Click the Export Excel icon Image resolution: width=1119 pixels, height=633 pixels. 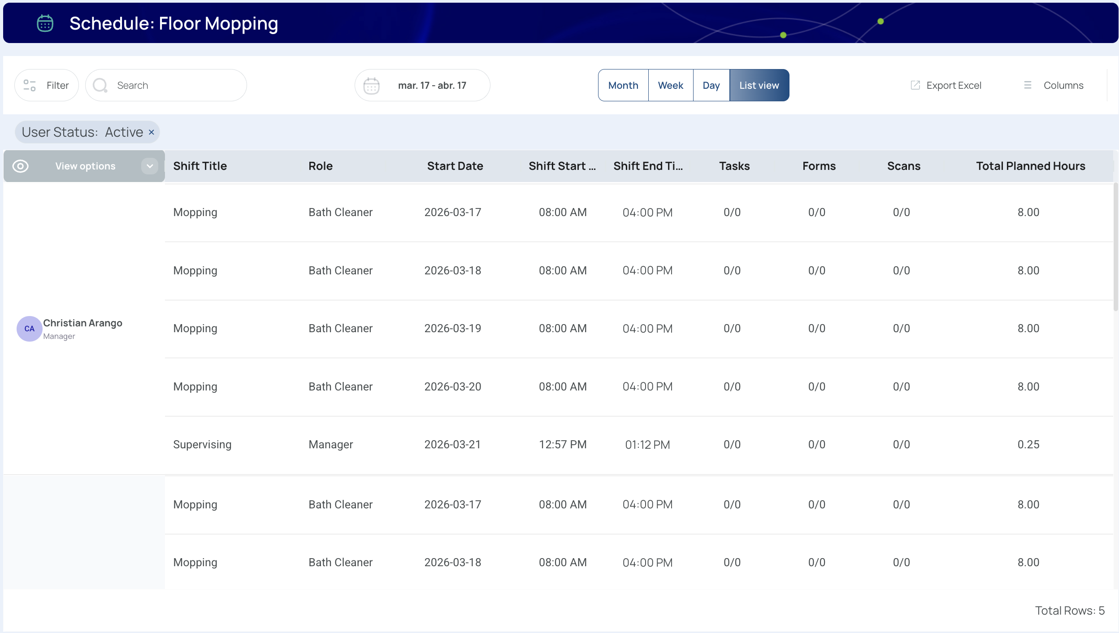tap(915, 85)
